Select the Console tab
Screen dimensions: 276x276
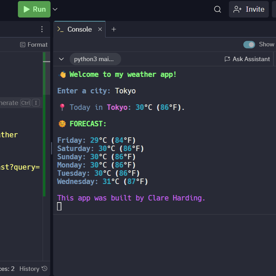(x=79, y=29)
